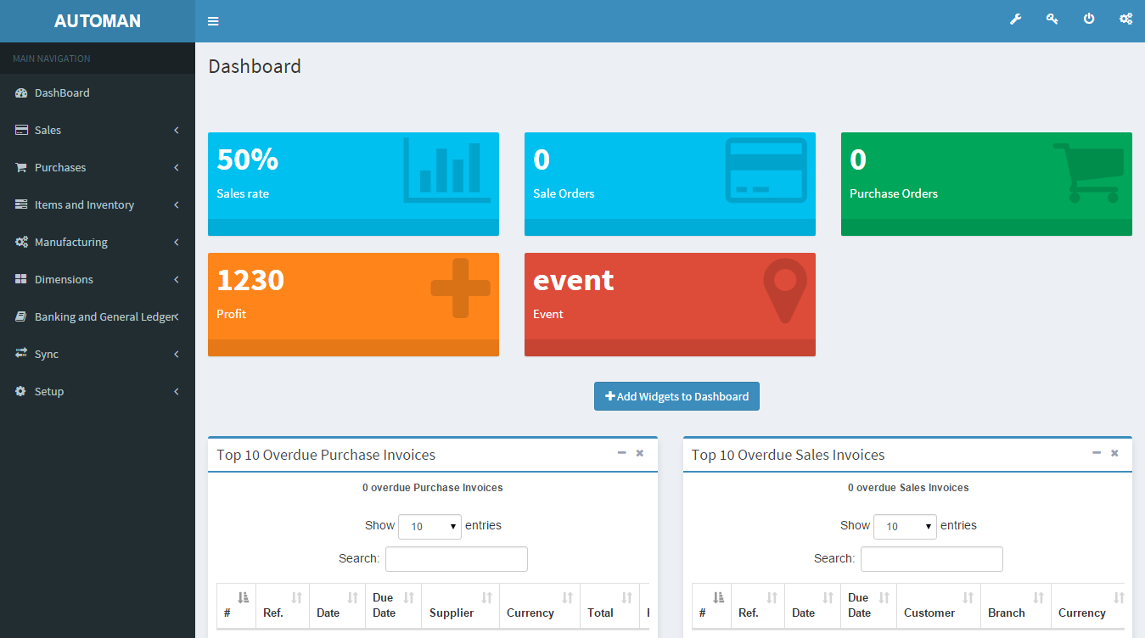Collapse the Top 10 Overdue Purchase Invoices panel
The image size is (1145, 638).
[621, 452]
